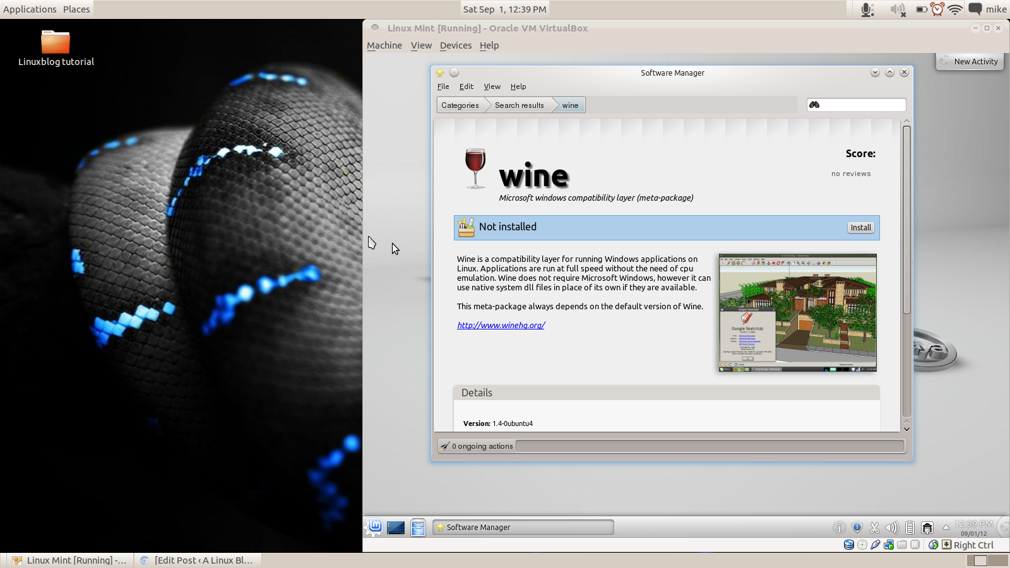Screen dimensions: 1010x568
Task: Click the New Activity button
Action: tap(970, 61)
